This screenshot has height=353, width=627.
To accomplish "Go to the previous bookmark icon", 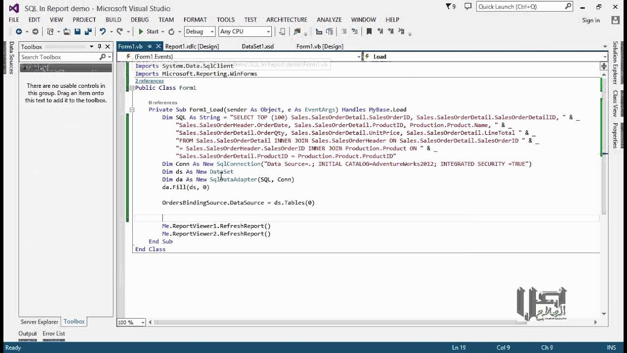I will coord(381,31).
